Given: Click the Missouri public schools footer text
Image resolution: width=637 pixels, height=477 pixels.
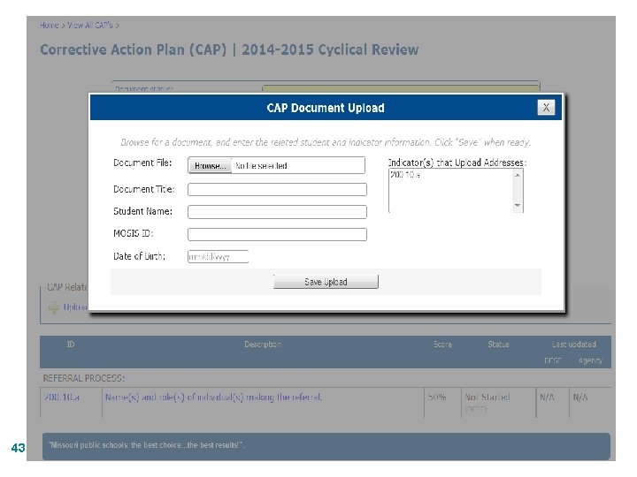Looking at the screenshot, I should [147, 445].
